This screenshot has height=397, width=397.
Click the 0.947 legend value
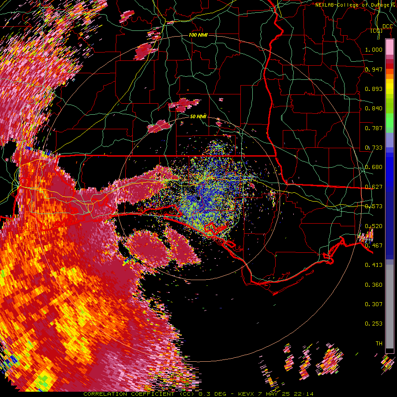(x=374, y=69)
